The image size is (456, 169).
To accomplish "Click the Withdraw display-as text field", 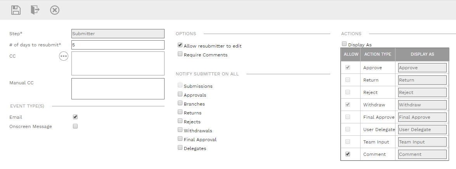I will pos(422,105).
